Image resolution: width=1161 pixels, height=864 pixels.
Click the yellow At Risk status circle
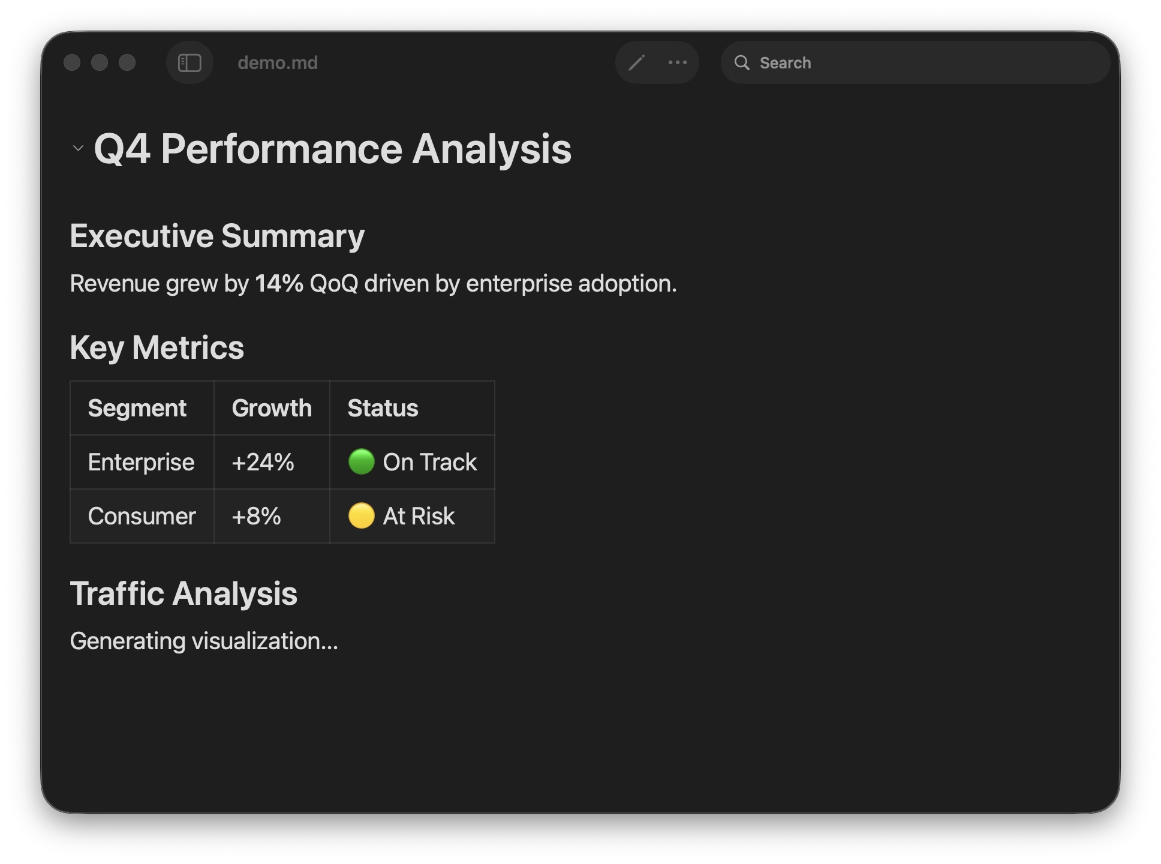click(x=362, y=516)
